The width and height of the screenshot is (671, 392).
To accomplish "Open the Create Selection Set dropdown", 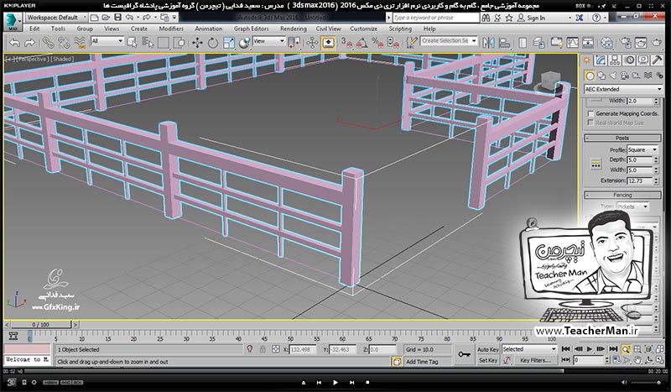I will point(449,40).
